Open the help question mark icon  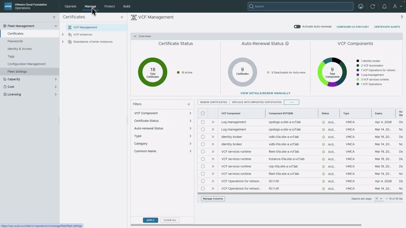(402, 17)
